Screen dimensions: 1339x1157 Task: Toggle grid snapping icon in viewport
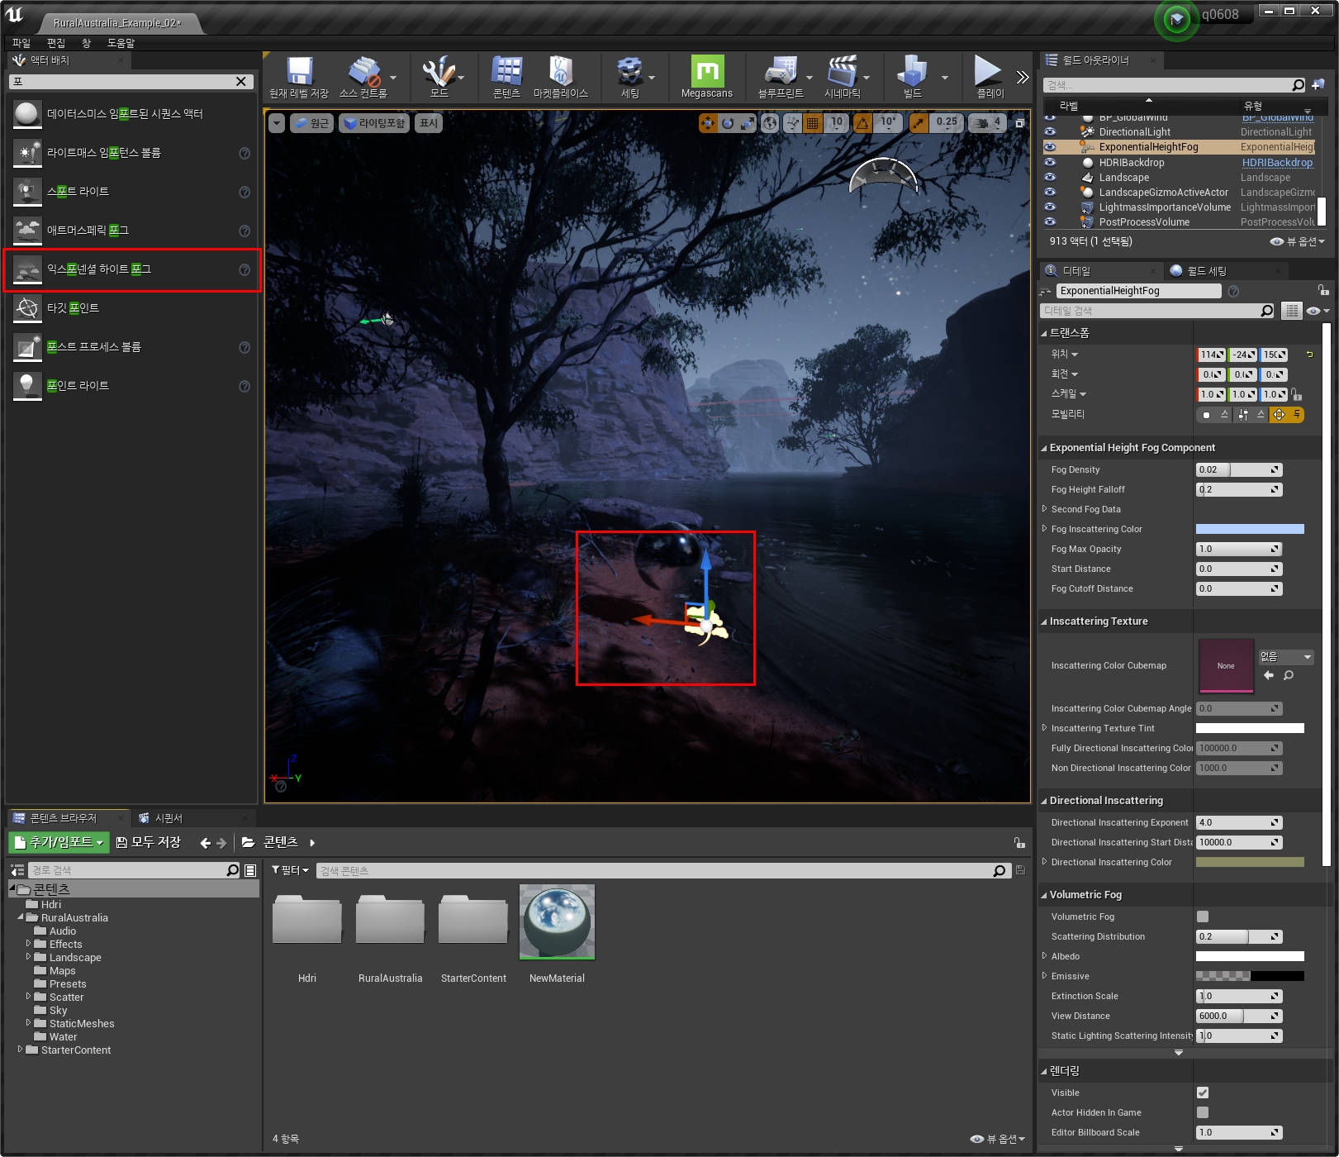(813, 123)
